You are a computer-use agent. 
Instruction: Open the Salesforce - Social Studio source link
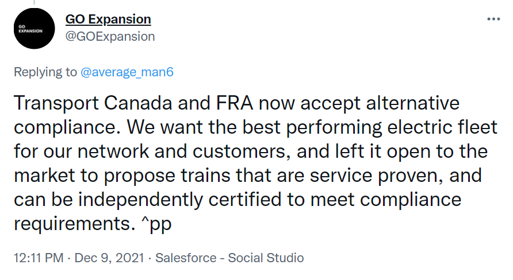tap(229, 258)
